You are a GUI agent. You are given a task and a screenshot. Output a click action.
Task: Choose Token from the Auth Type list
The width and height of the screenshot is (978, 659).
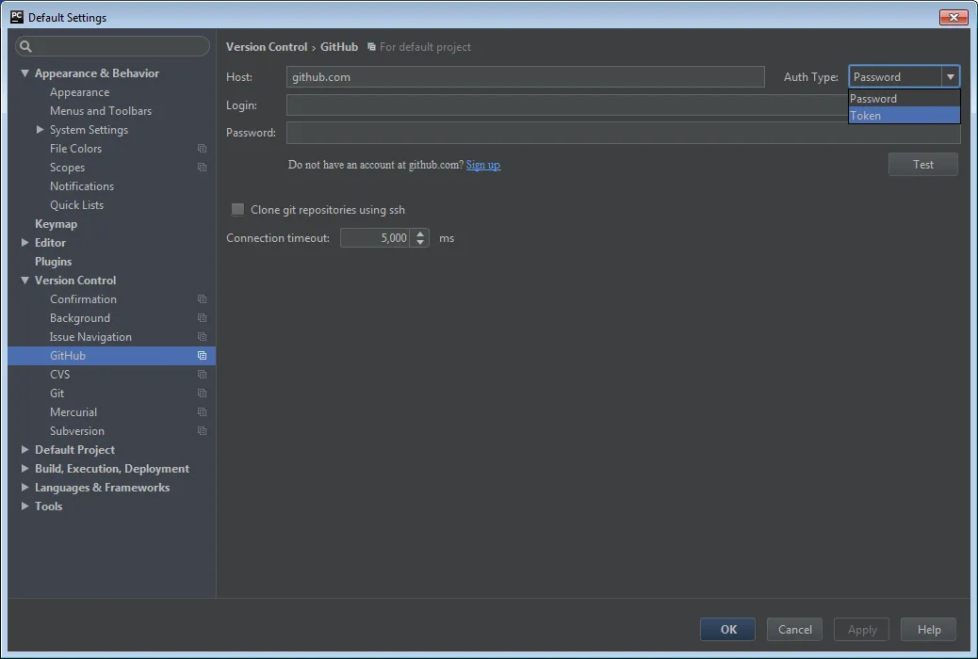pyautogui.click(x=904, y=116)
